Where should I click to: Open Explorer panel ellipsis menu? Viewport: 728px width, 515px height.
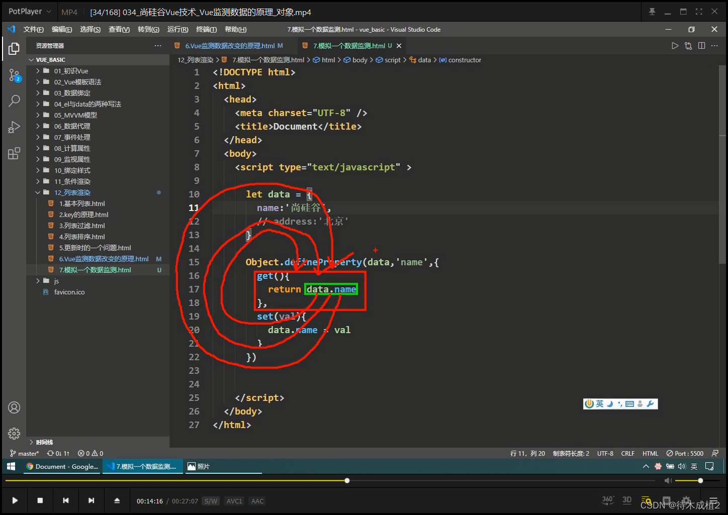tap(158, 46)
